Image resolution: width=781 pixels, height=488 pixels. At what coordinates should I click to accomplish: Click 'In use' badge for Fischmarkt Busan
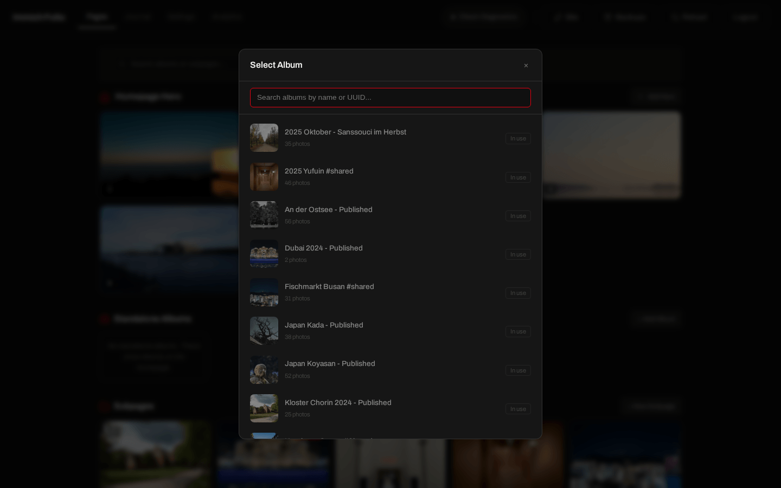coord(518,293)
